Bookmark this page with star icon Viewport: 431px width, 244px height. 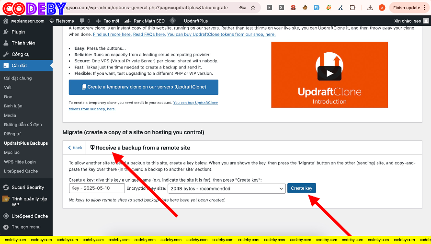tap(253, 8)
